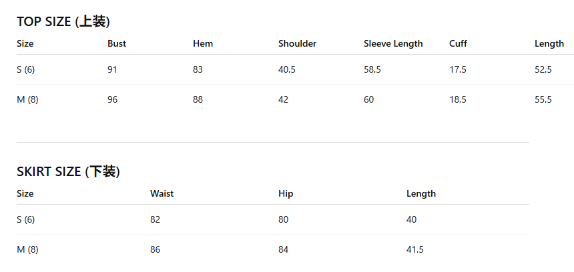Screen dimensions: 574x272
Task: Select the bust value 91
Action: [112, 69]
